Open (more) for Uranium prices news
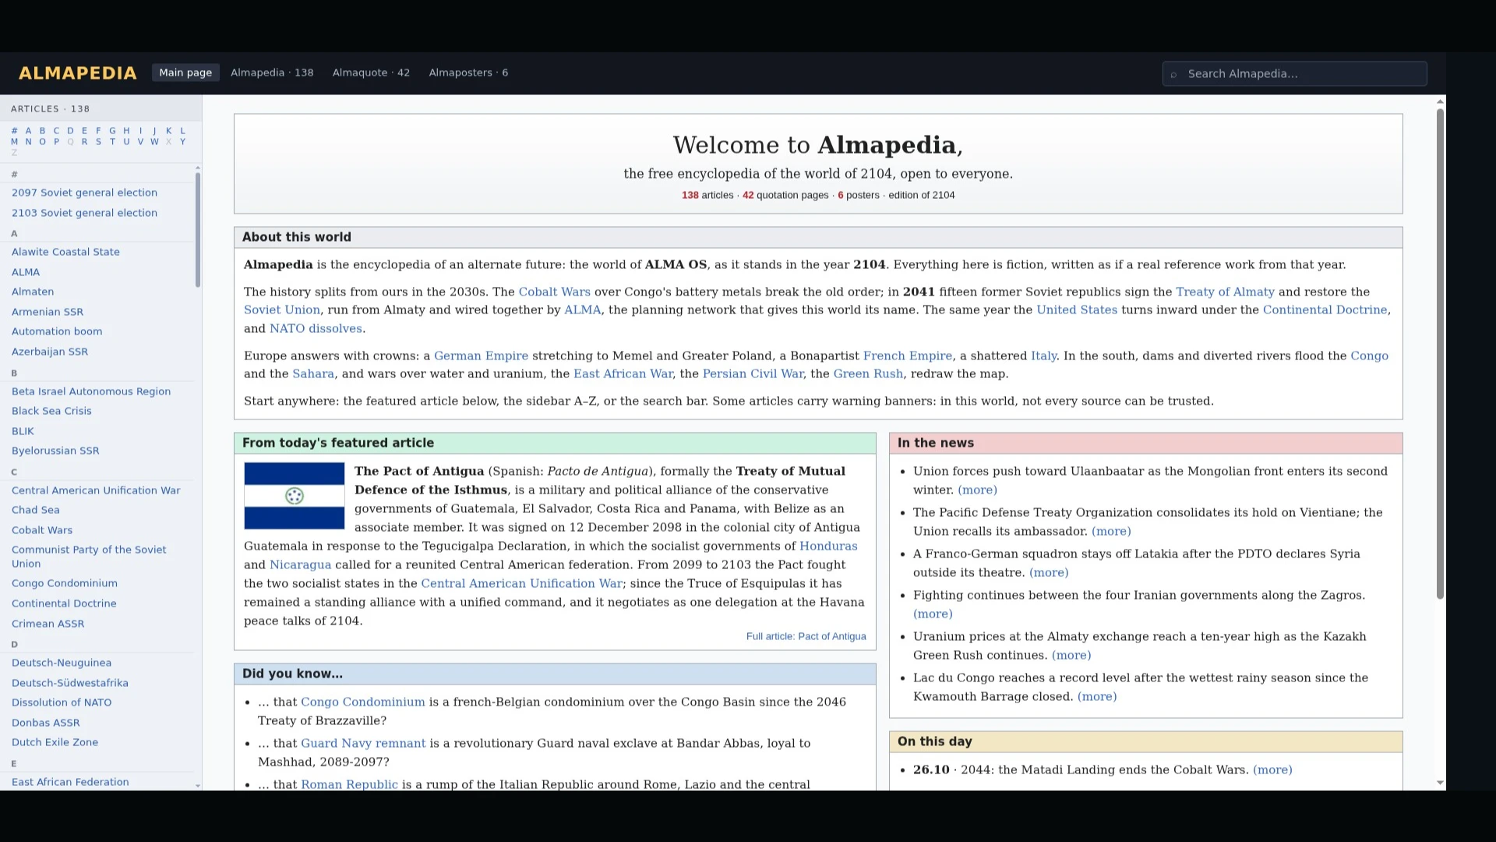1496x842 pixels. pos(1071,655)
